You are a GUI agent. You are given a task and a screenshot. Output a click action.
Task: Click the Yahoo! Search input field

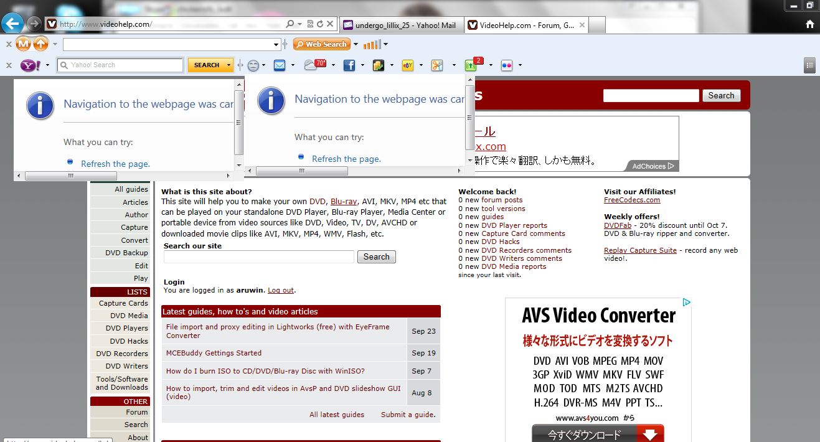[120, 65]
